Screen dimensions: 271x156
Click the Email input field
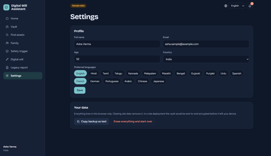pyautogui.click(x=206, y=44)
